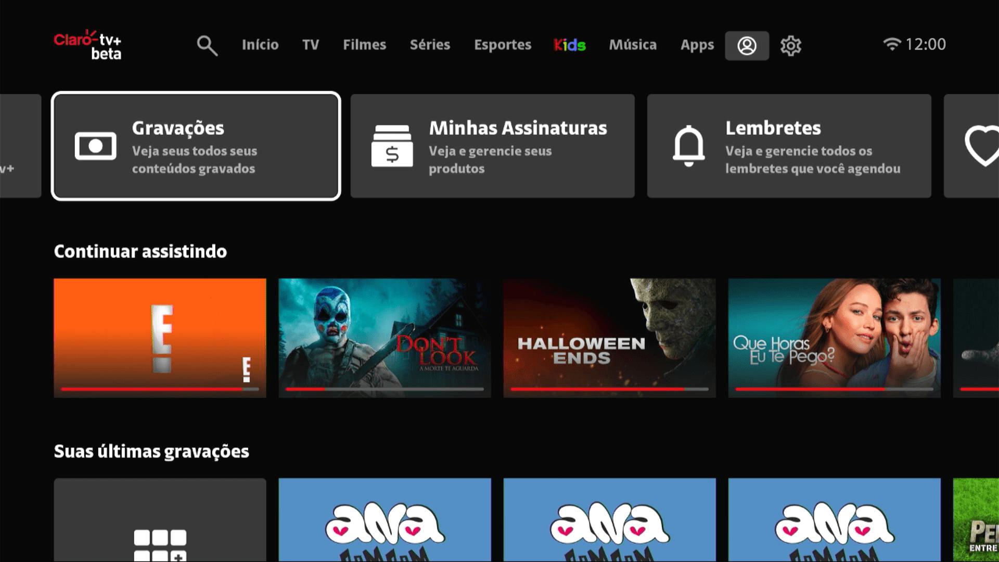Image resolution: width=999 pixels, height=562 pixels.
Task: Click Halloween Ends continue watching thumbnail
Action: (x=609, y=337)
